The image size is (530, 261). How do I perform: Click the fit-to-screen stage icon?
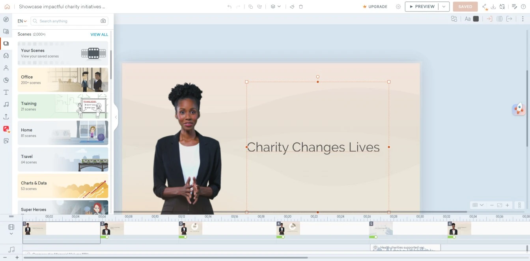[500, 205]
